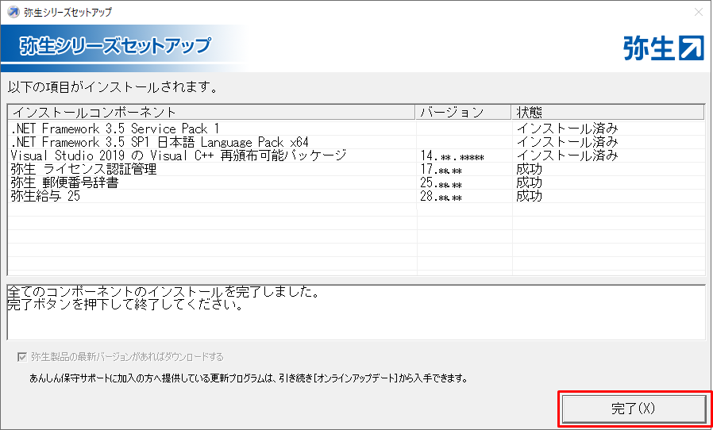The height and width of the screenshot is (430, 713).
Task: Close the 弥生シリーズセットアップ window
Action: 699,12
